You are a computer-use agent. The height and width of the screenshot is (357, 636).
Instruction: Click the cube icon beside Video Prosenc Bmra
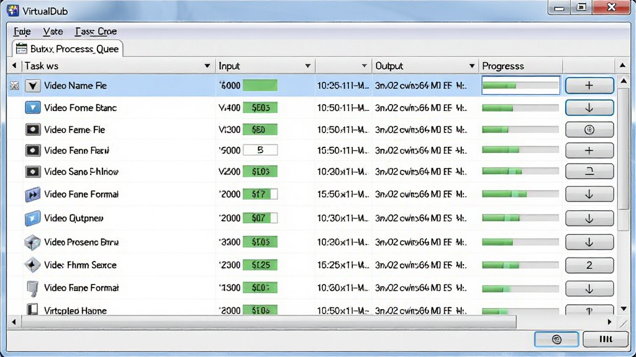pyautogui.click(x=32, y=242)
